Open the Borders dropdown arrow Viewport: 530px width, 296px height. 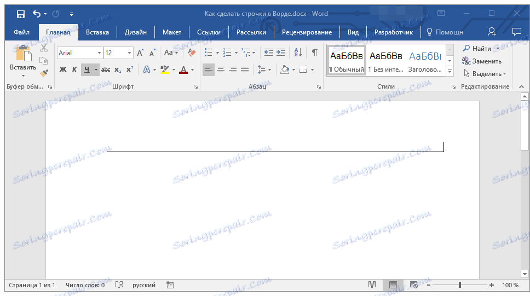pyautogui.click(x=312, y=70)
